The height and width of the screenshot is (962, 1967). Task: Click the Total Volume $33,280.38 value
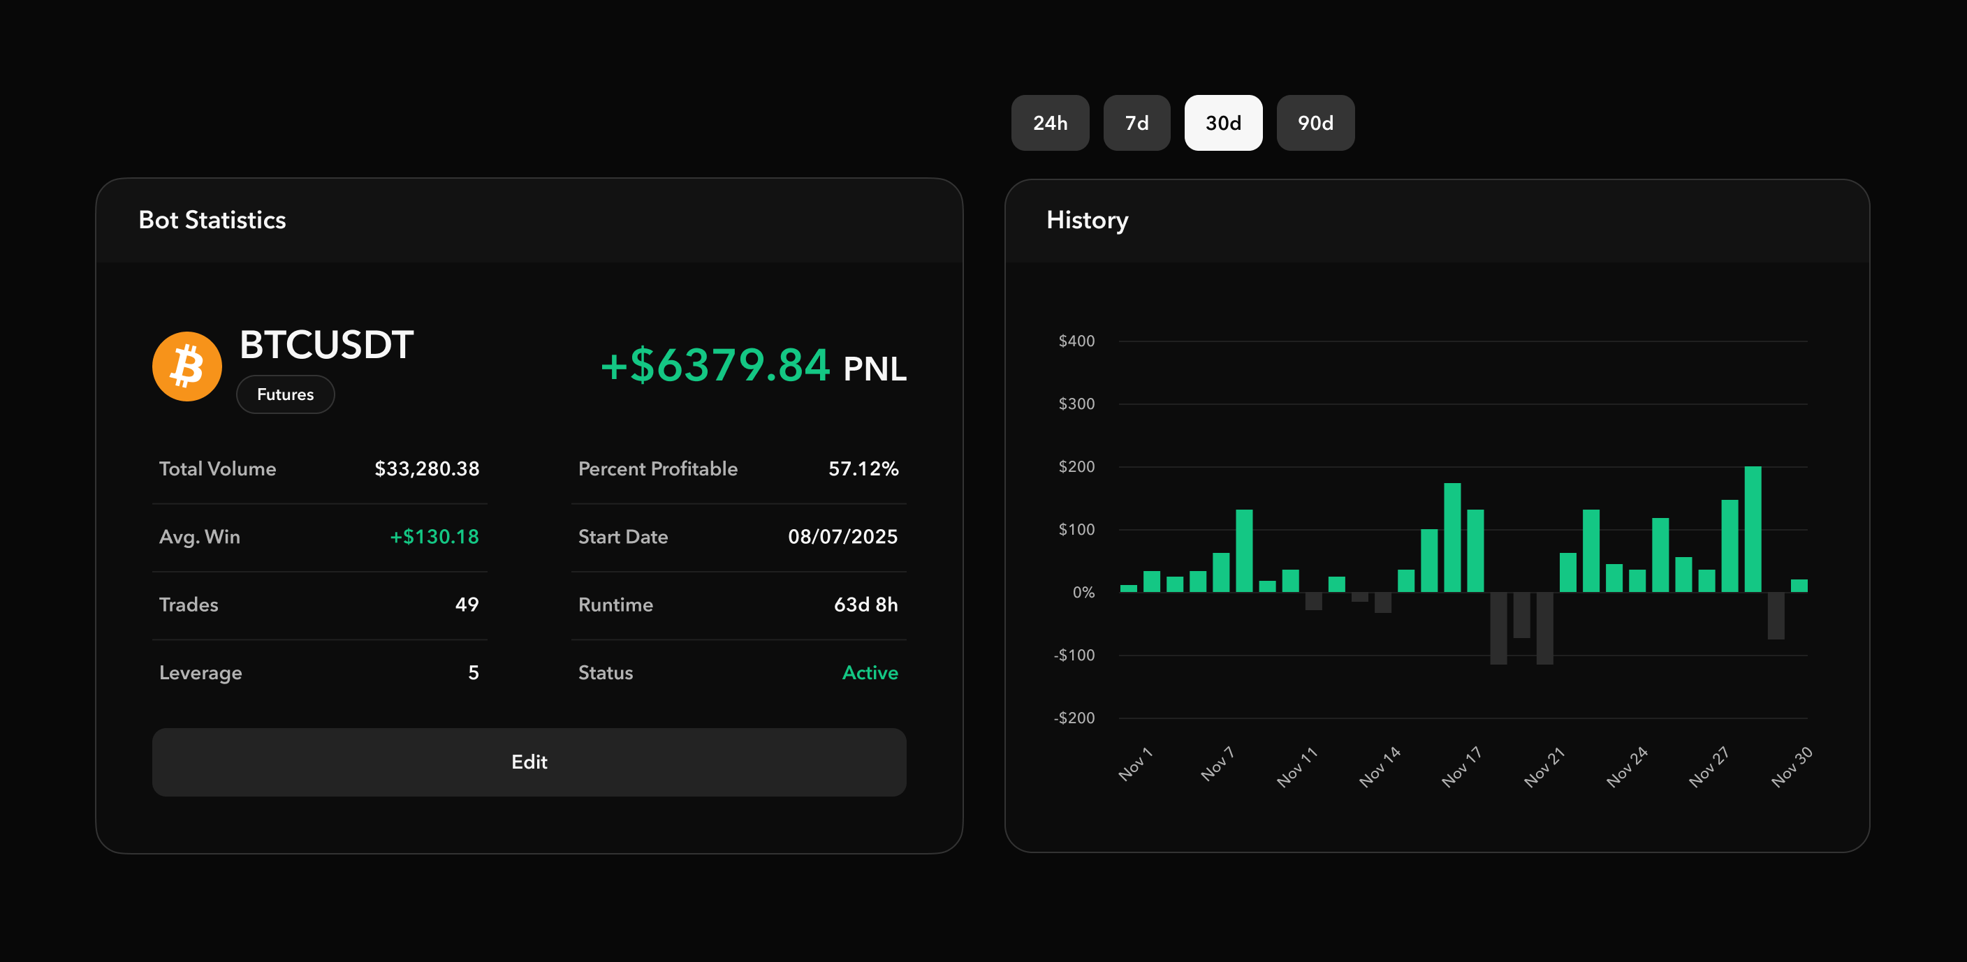click(x=426, y=468)
